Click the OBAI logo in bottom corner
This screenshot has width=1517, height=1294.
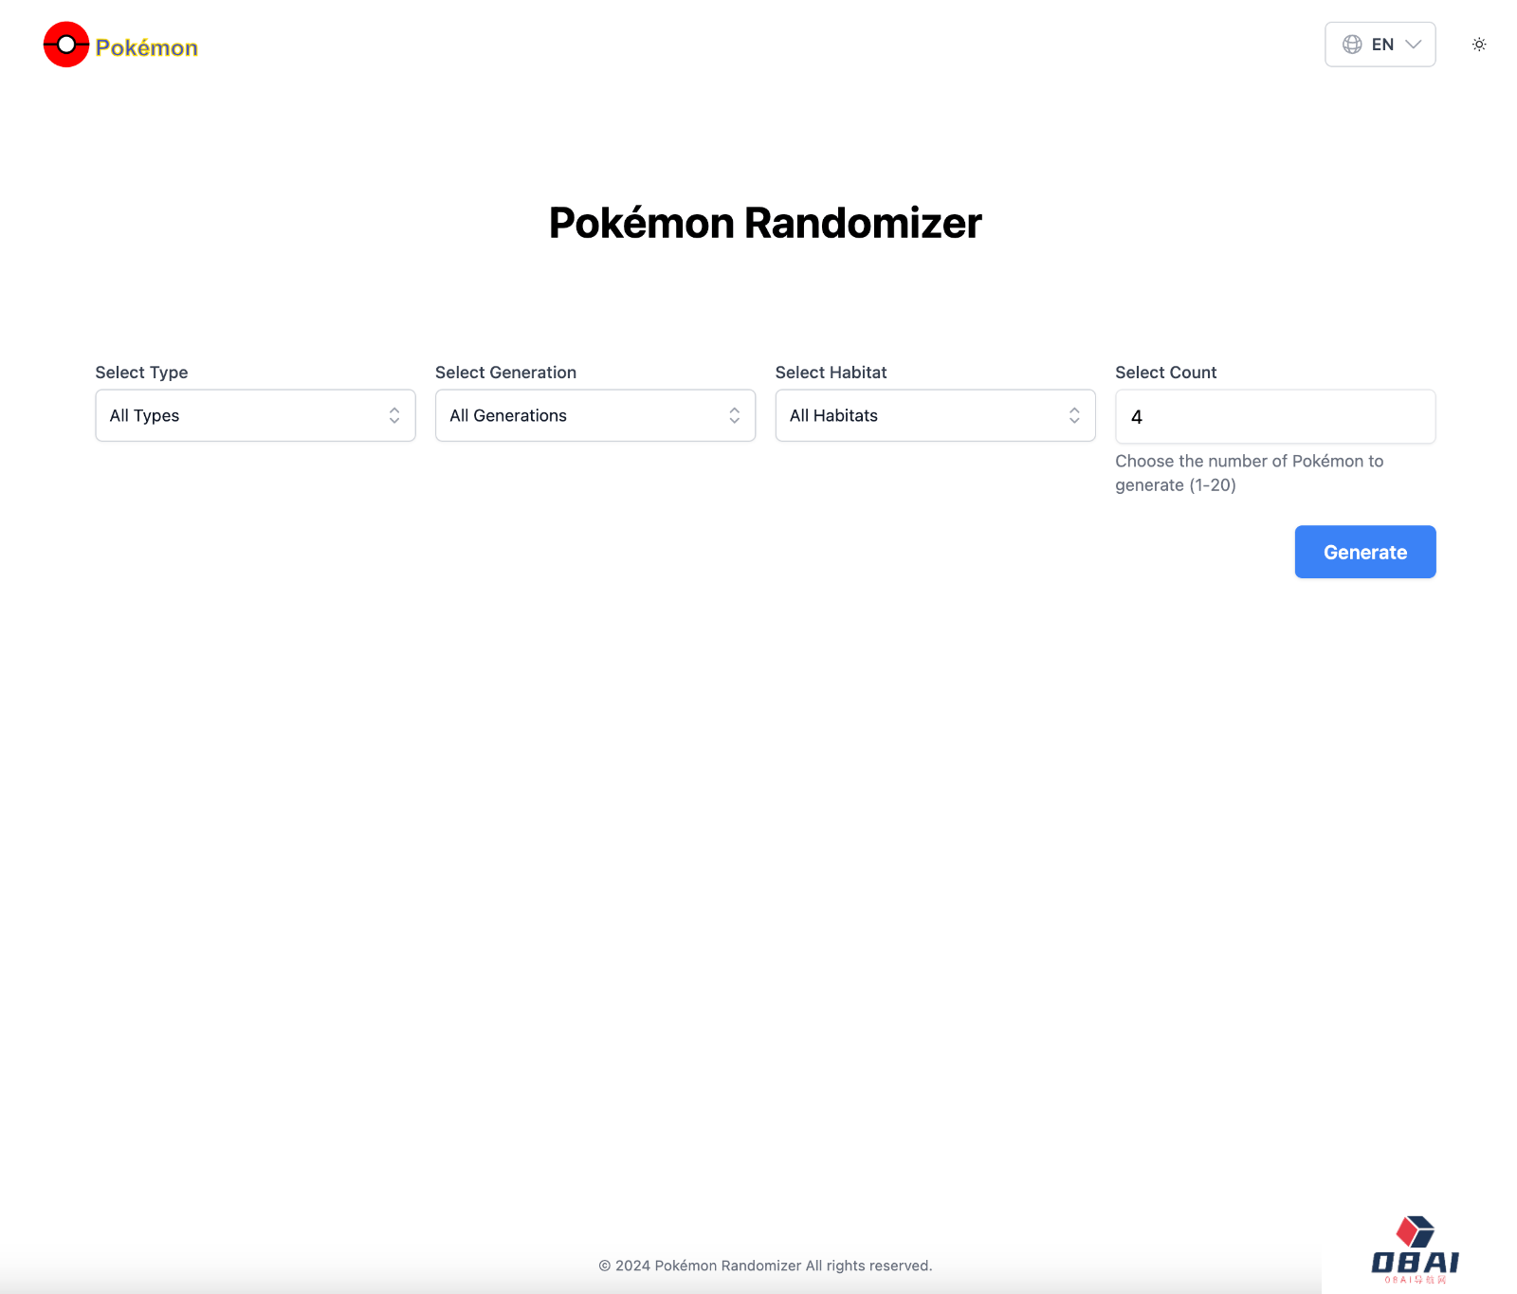(x=1415, y=1250)
